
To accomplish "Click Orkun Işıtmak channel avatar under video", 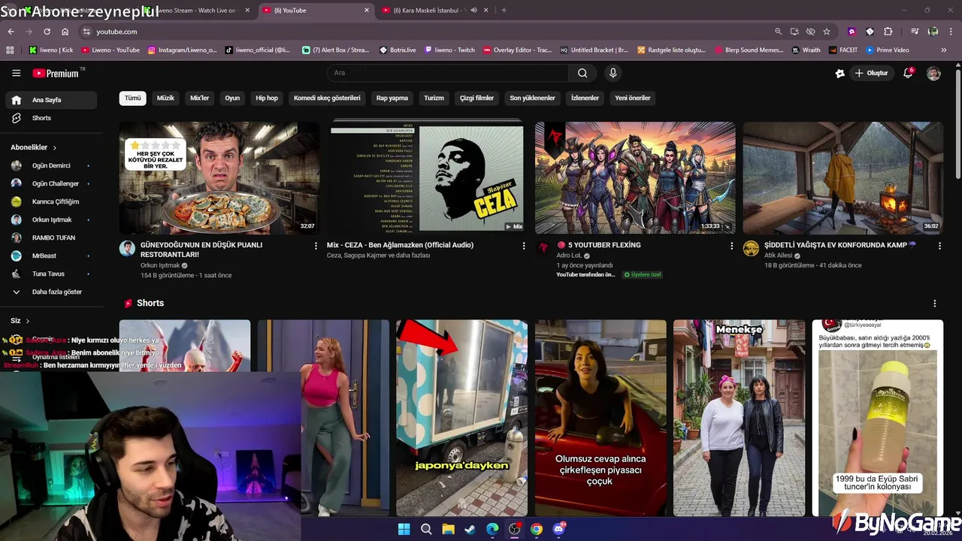I will (x=127, y=249).
